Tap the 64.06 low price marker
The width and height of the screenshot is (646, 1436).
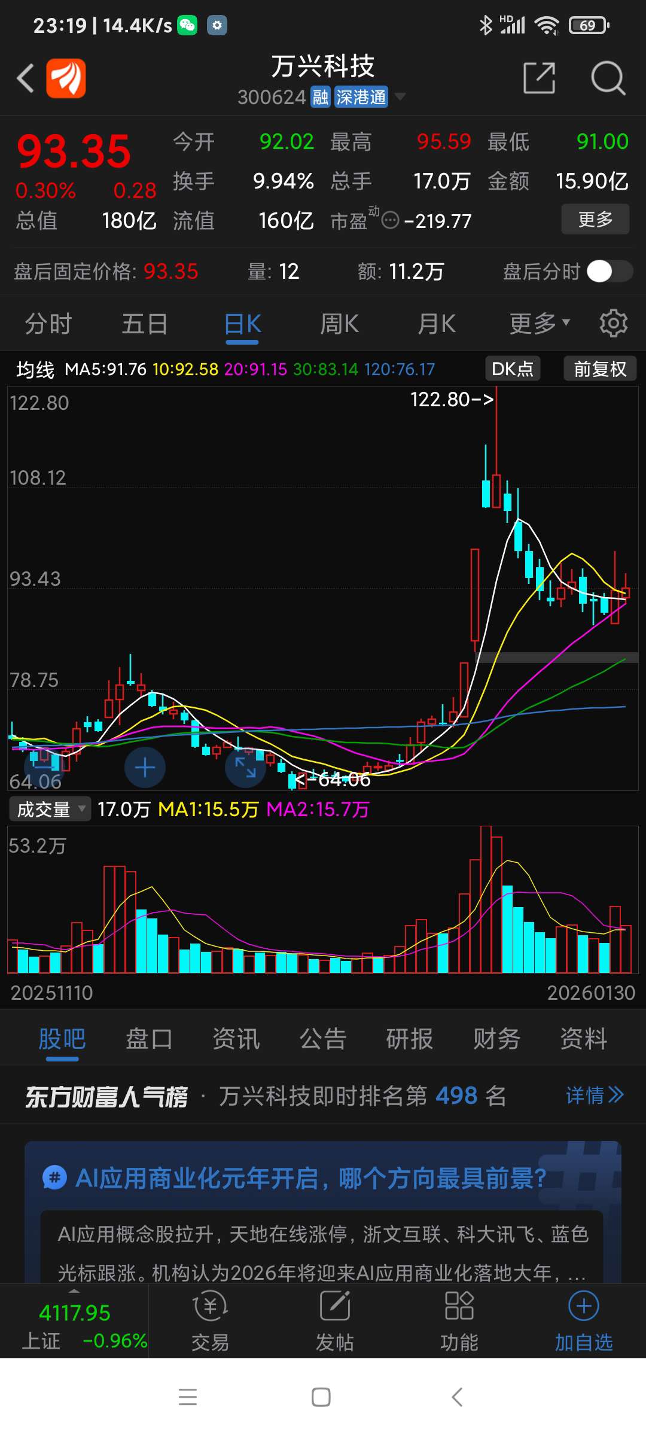[x=333, y=780]
